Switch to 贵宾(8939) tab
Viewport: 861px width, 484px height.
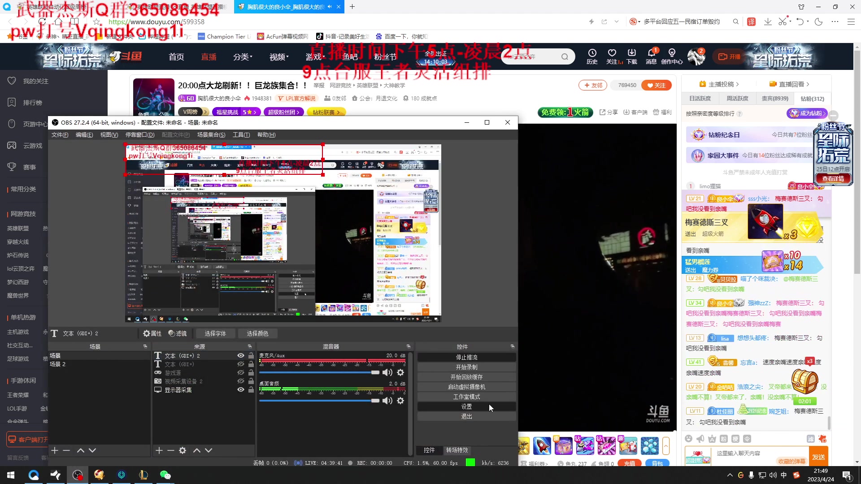pos(775,99)
